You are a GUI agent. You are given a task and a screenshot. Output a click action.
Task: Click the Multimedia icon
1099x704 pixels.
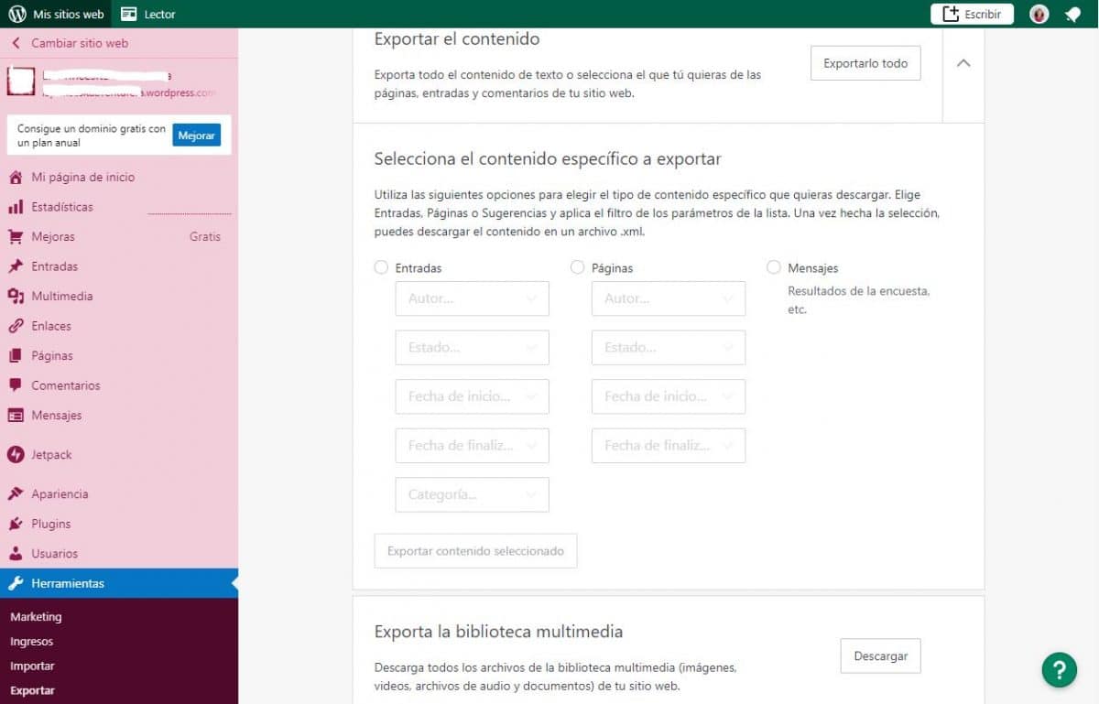tap(16, 297)
